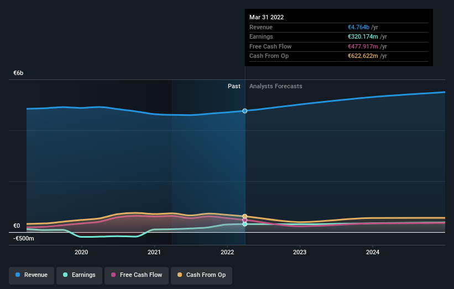Toggle the Earnings legend series
This screenshot has width=454, height=289.
79,275
